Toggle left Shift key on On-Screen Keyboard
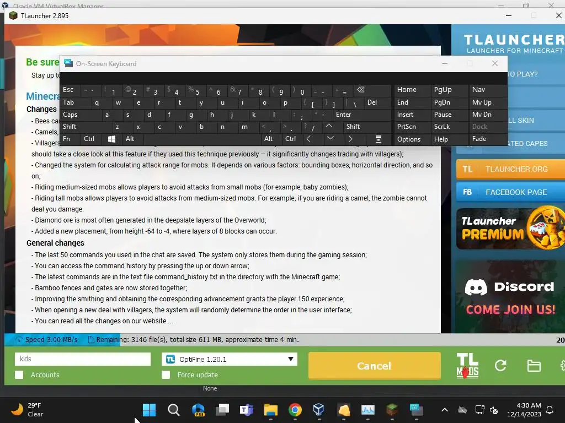This screenshot has height=423, width=565. pyautogui.click(x=86, y=127)
